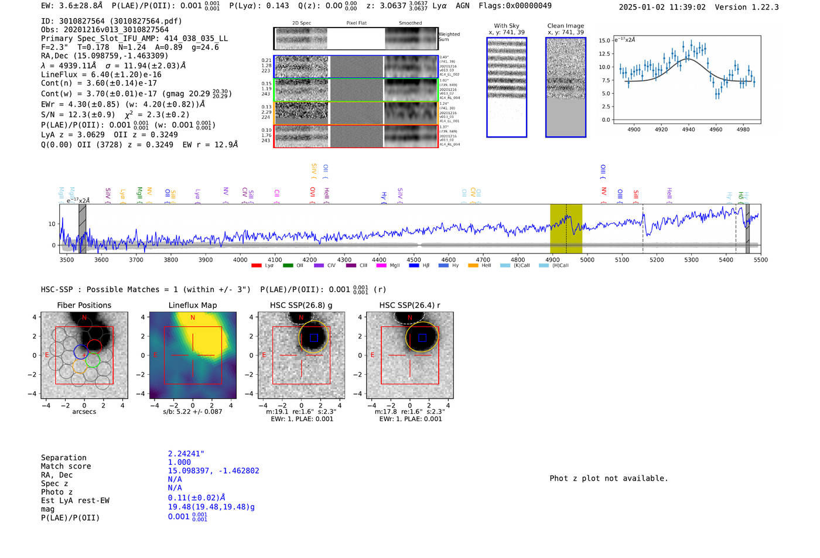820x558 pixels.
Task: Click the green fiber circle in Fiber Positions
Action: 93,361
